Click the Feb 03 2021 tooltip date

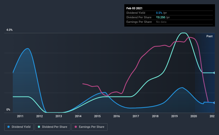click(x=134, y=8)
